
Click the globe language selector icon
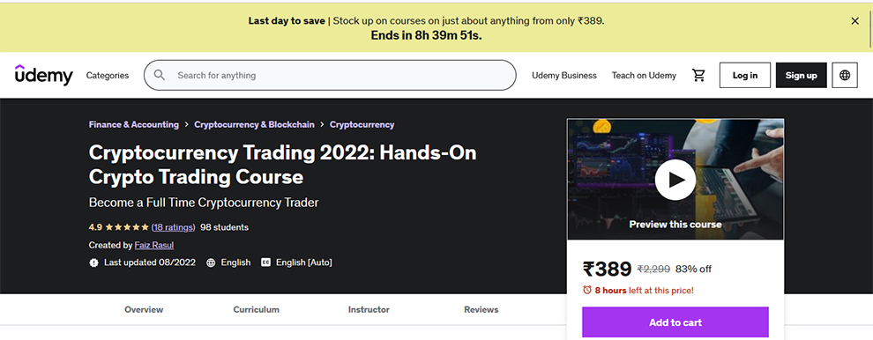coord(845,75)
